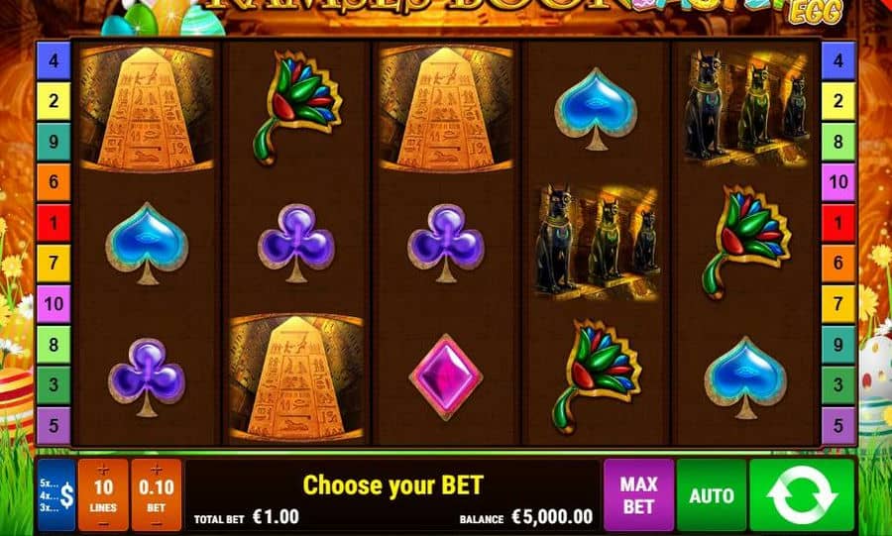The image size is (892, 536).
Task: Open the paytable dollar icon
Action: click(x=56, y=494)
